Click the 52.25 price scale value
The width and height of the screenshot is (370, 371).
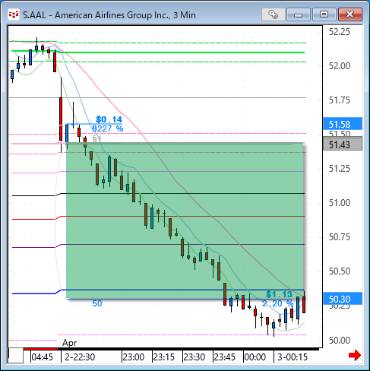(340, 32)
